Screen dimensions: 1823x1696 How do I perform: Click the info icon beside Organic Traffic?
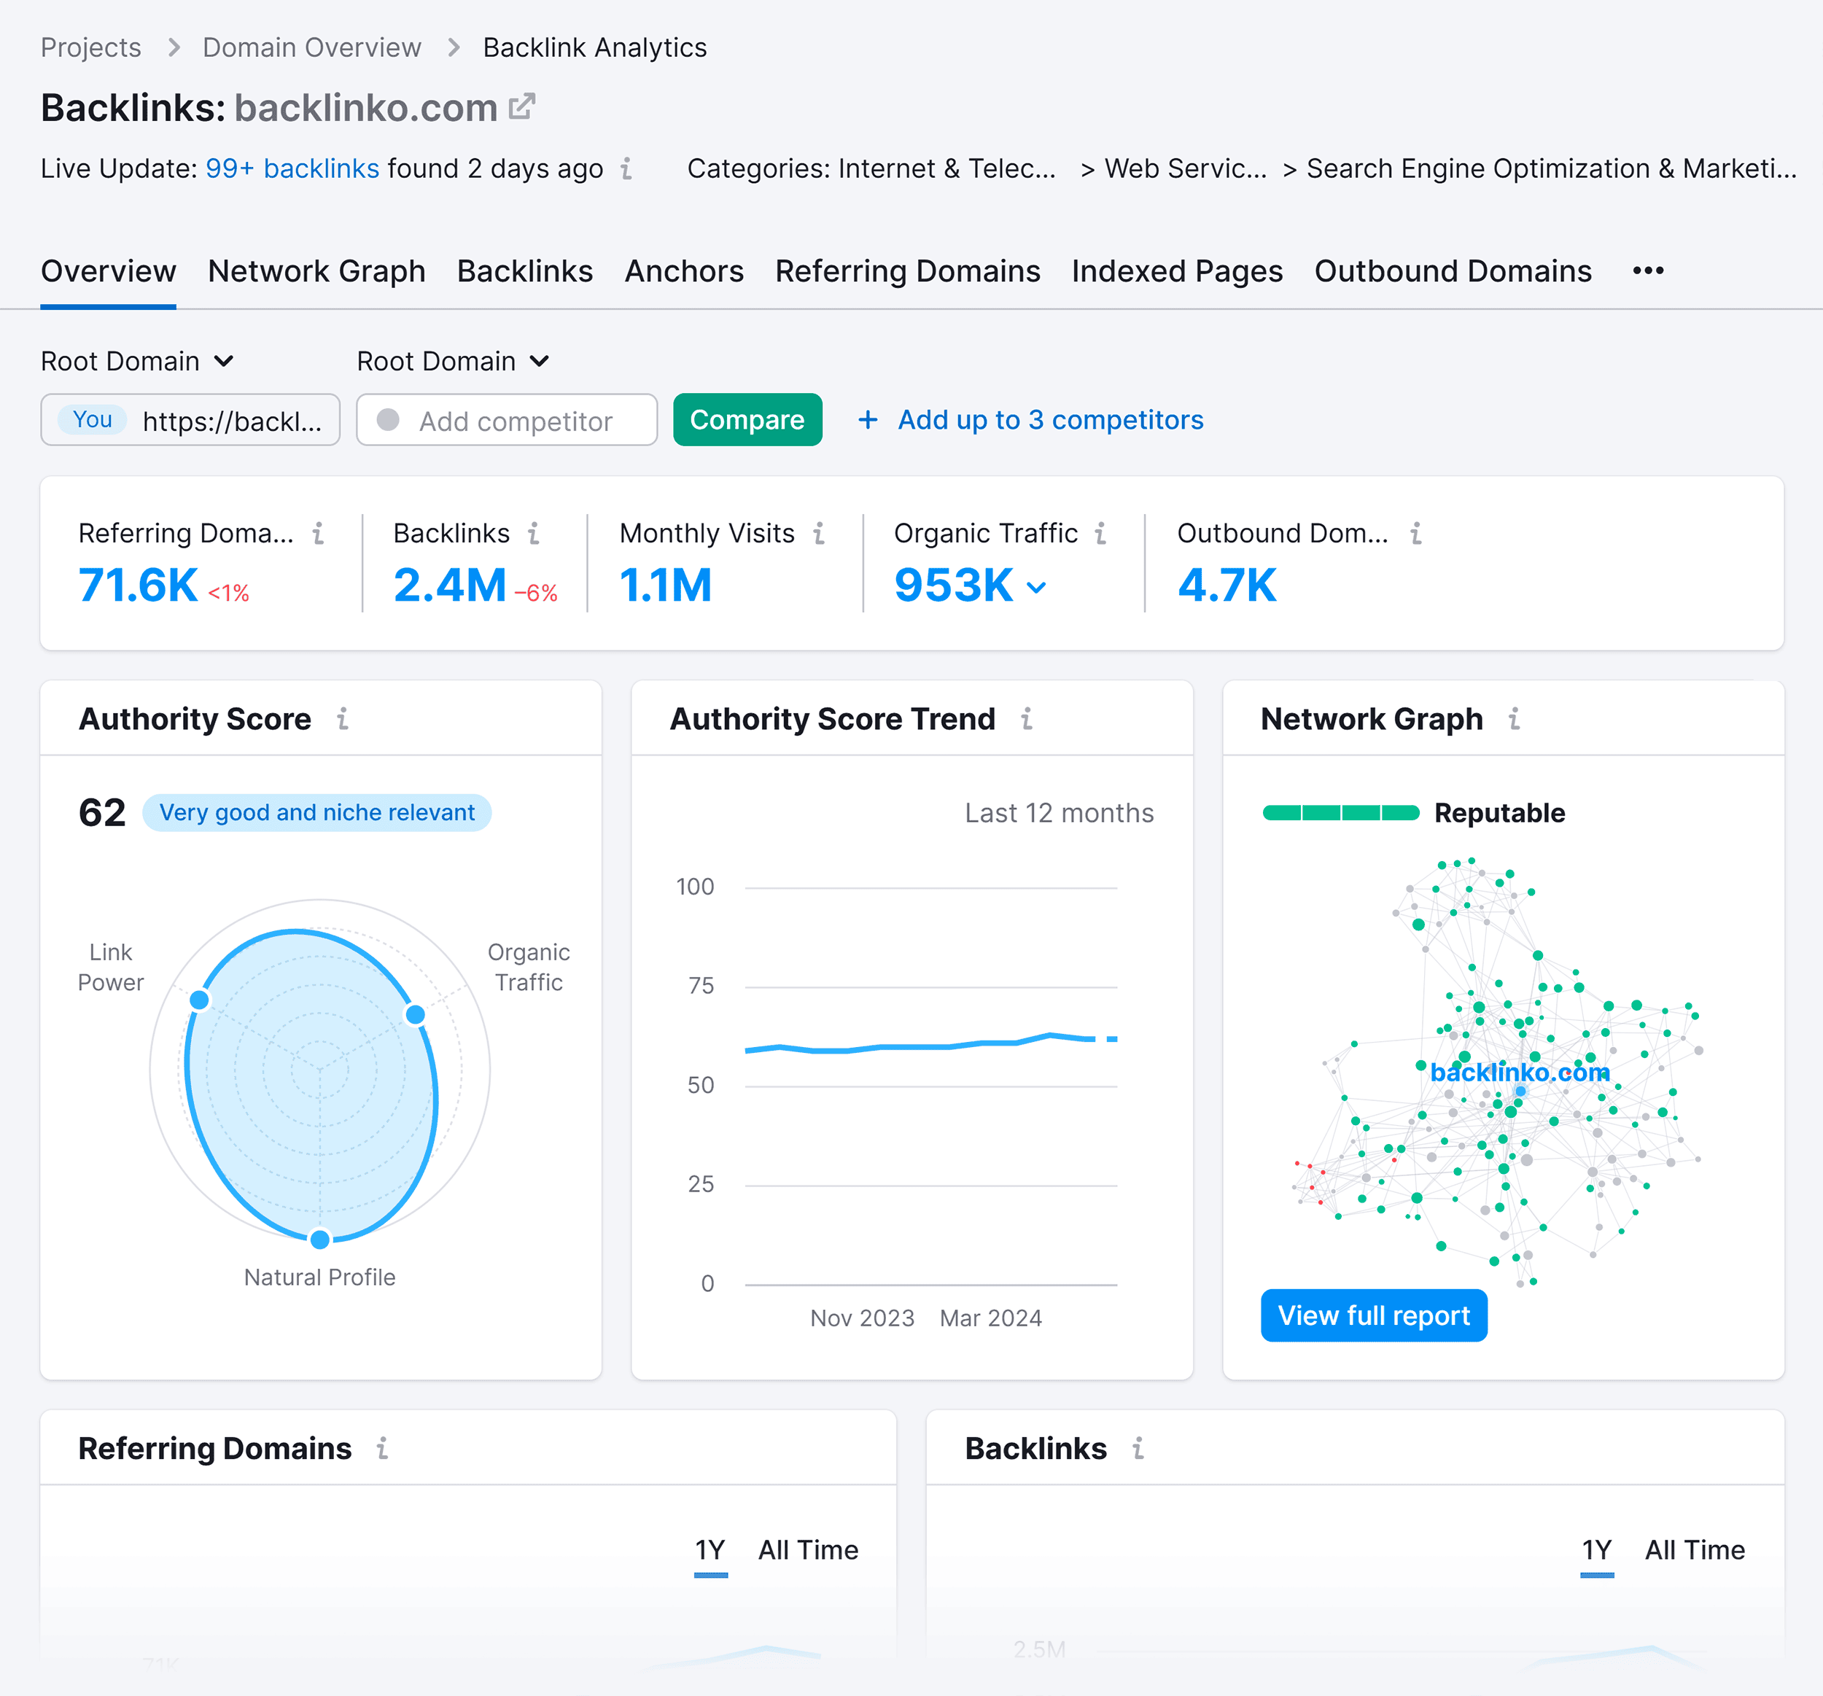coord(1100,534)
